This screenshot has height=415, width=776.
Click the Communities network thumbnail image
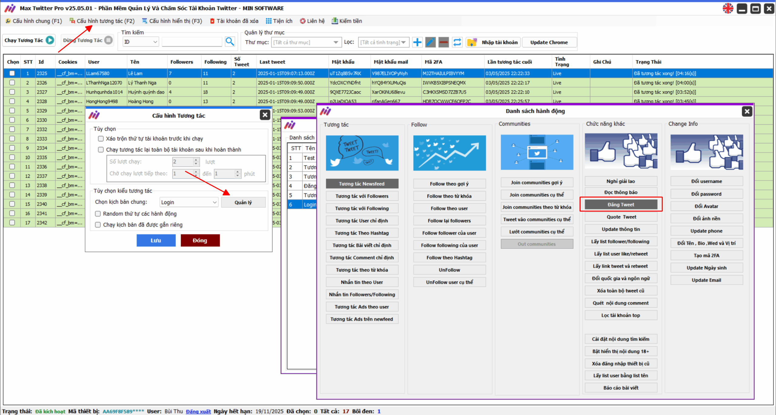[x=537, y=152]
